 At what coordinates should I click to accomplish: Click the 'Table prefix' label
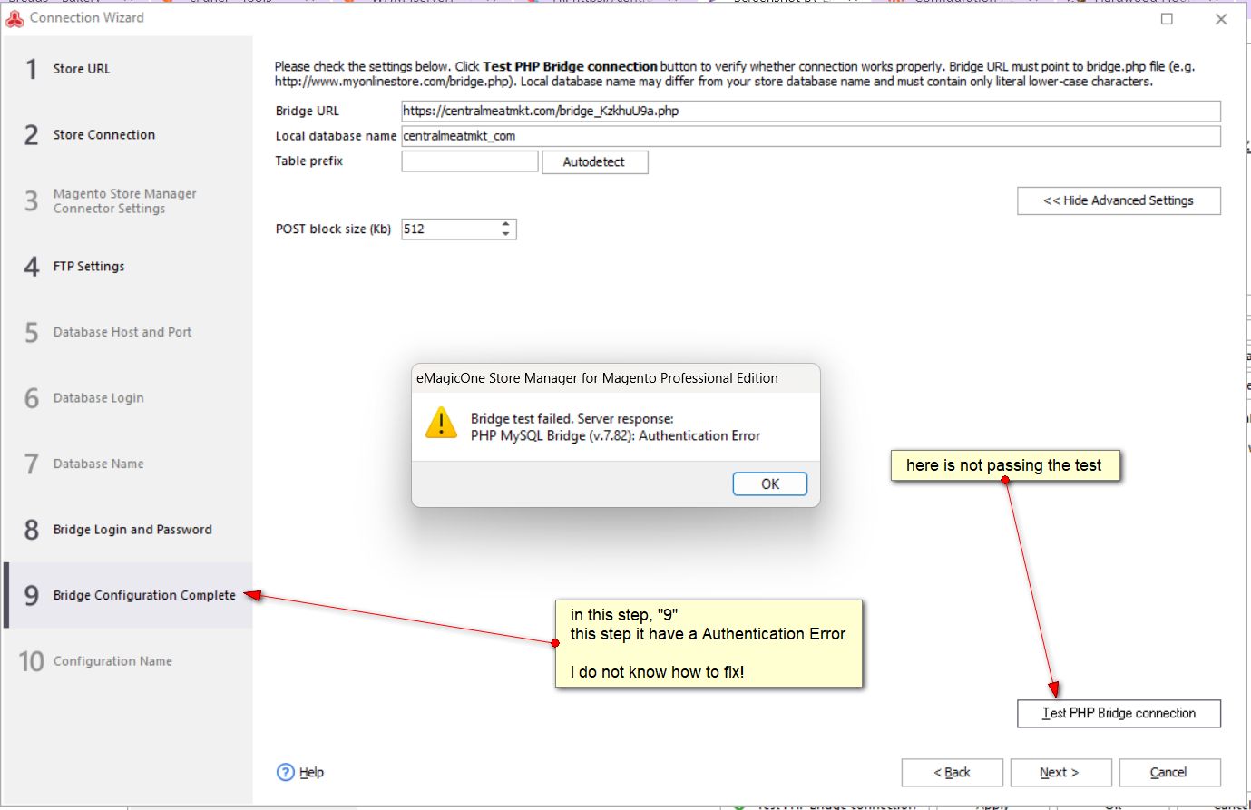(x=309, y=161)
